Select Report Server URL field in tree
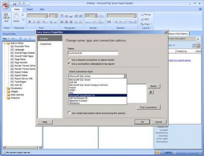The width and height of the screenshot is (204, 156). coord(23,79)
